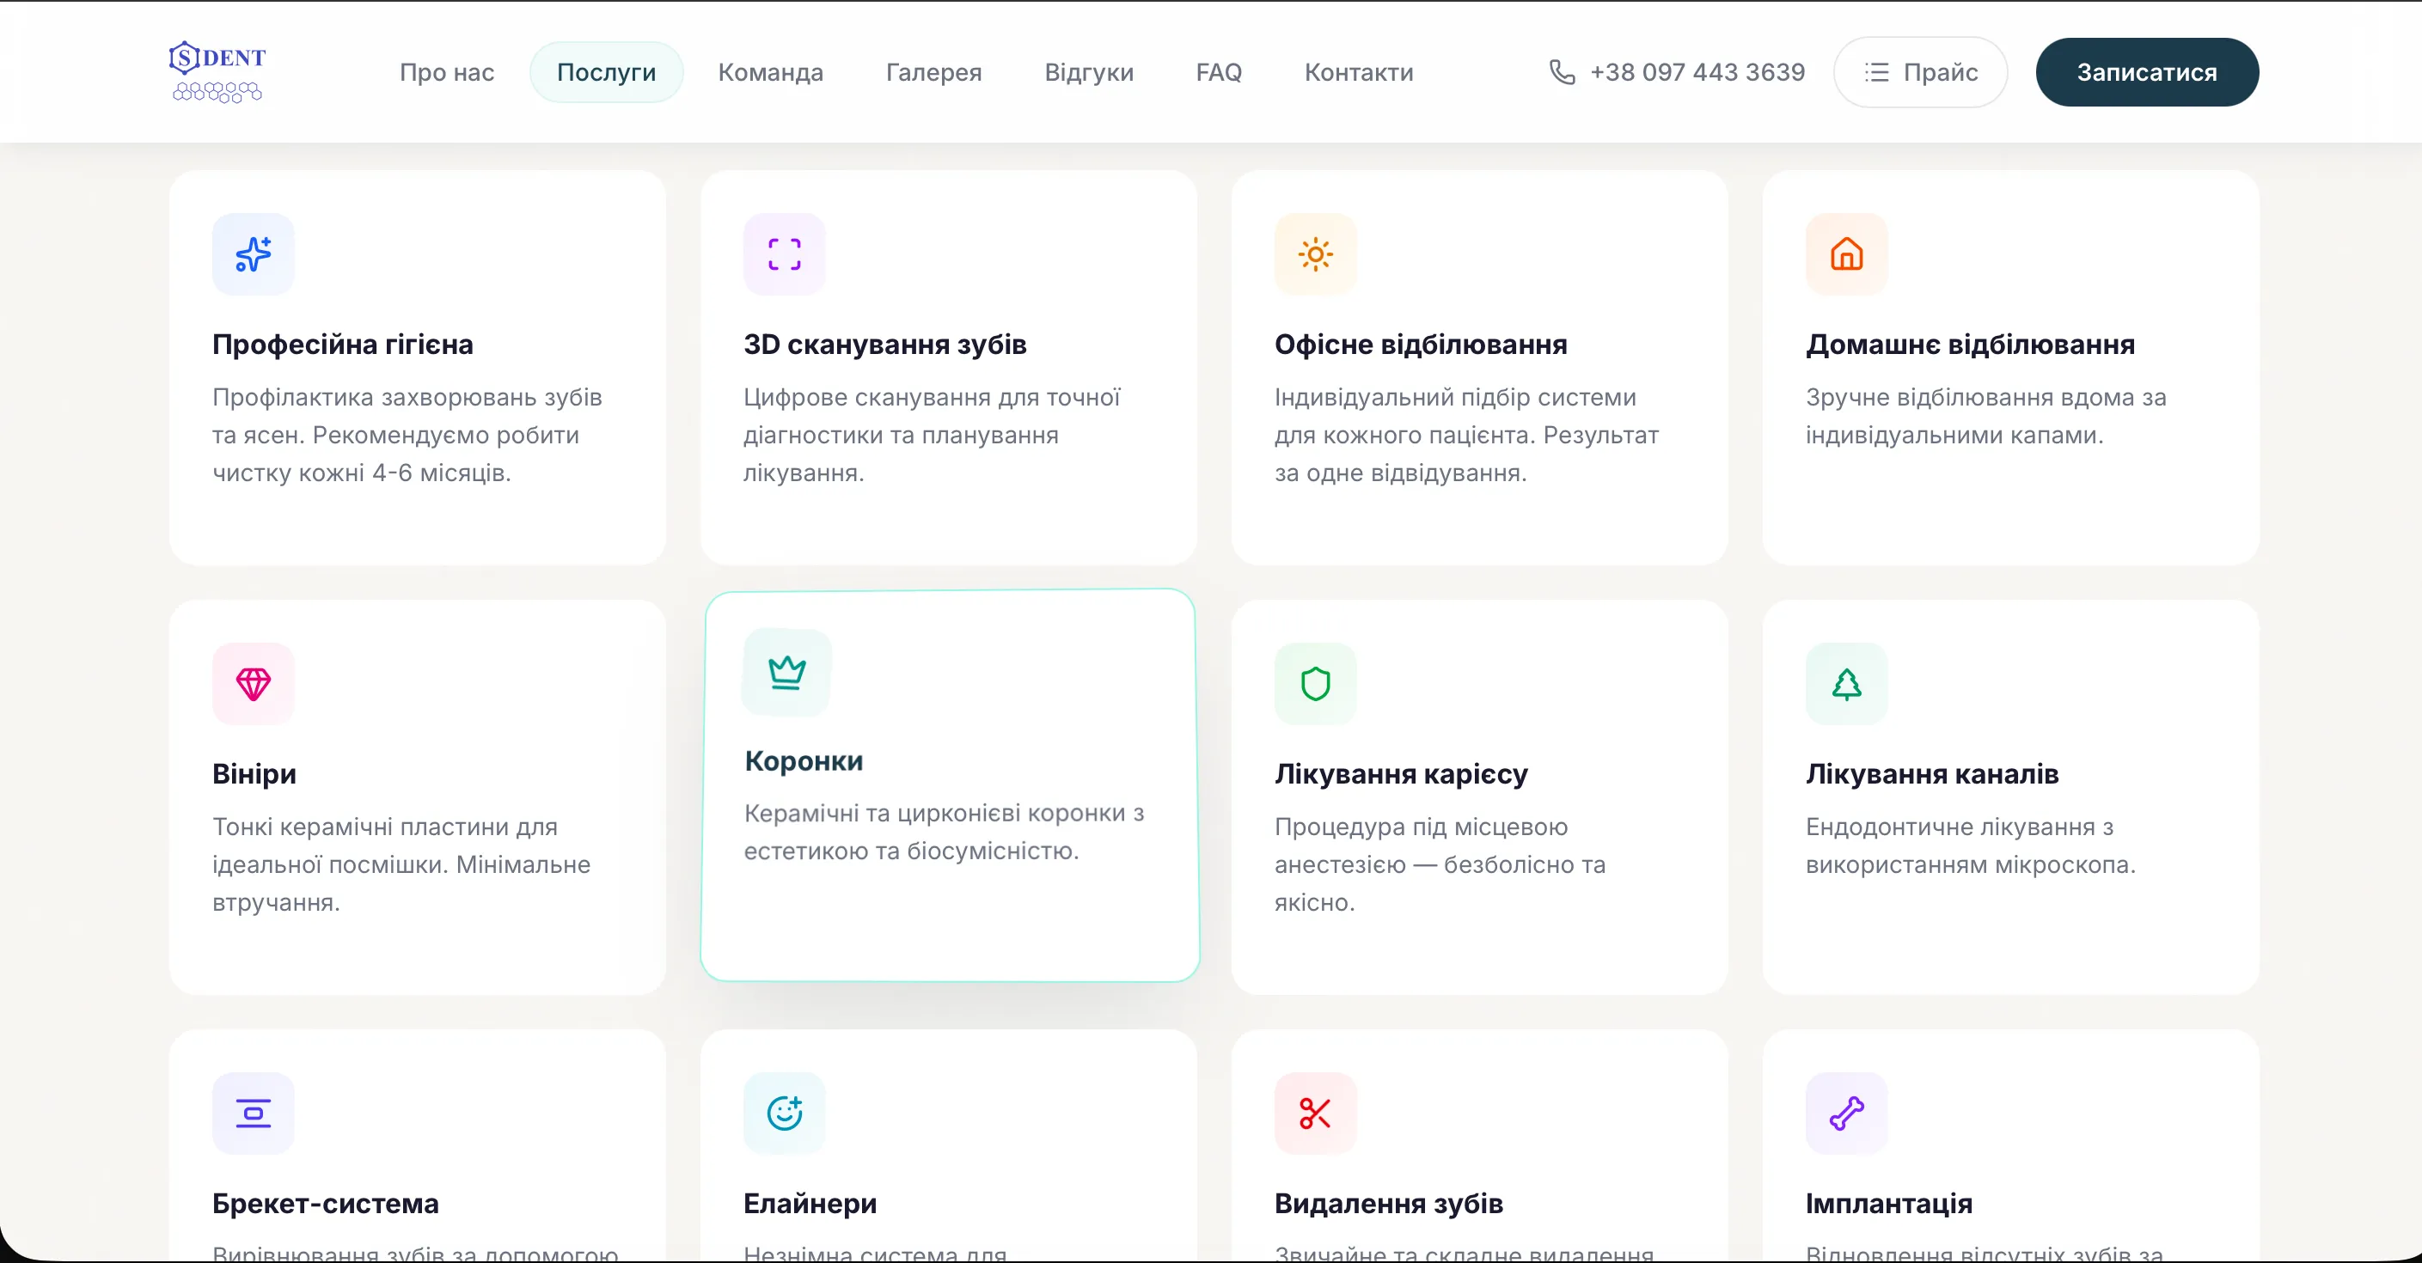Go to the Команда section
2422x1263 pixels.
770,72
